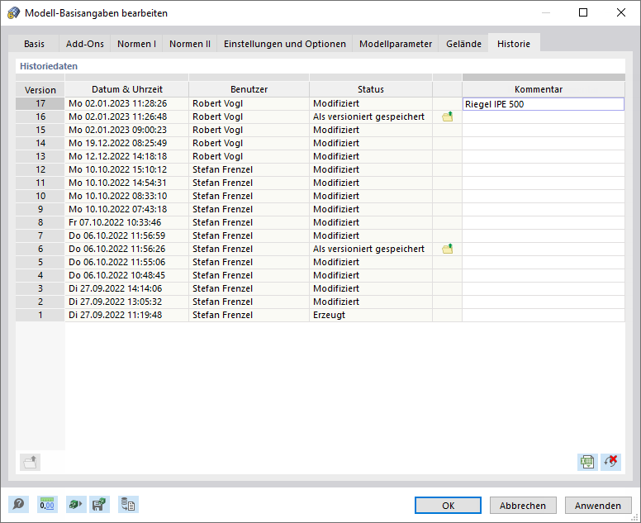Select version 1 row header

40,315
